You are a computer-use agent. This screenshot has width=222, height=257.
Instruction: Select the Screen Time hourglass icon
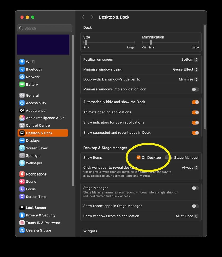[22, 197]
